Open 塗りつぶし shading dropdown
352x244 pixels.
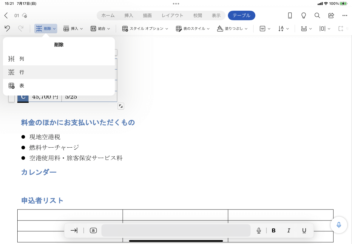pos(232,29)
